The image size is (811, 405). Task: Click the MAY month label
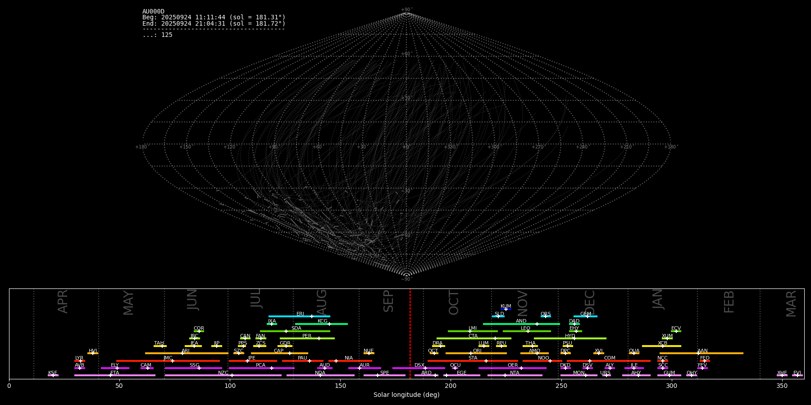pos(128,303)
